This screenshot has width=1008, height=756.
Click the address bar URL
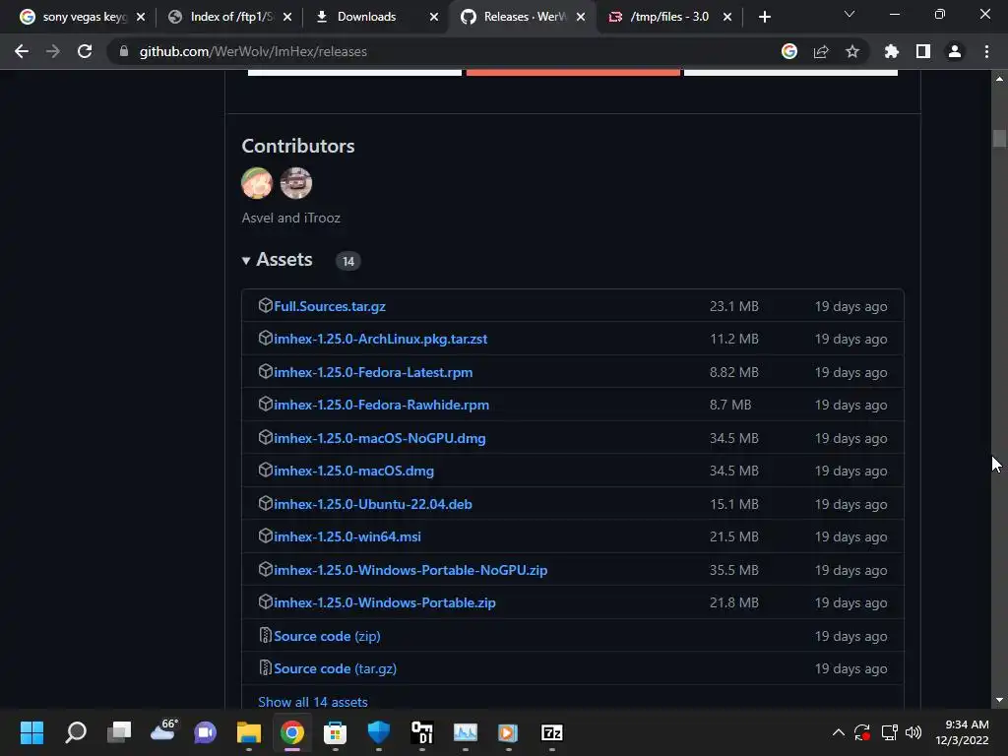pyautogui.click(x=253, y=51)
